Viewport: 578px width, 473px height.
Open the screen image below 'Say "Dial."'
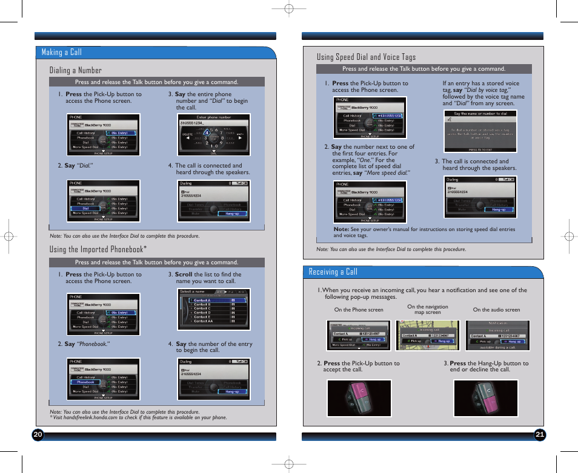pyautogui.click(x=103, y=201)
